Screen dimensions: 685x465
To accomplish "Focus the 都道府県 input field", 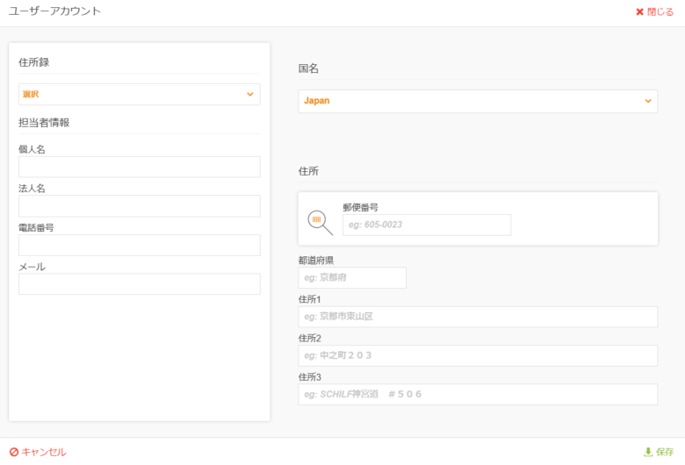I will click(x=352, y=278).
